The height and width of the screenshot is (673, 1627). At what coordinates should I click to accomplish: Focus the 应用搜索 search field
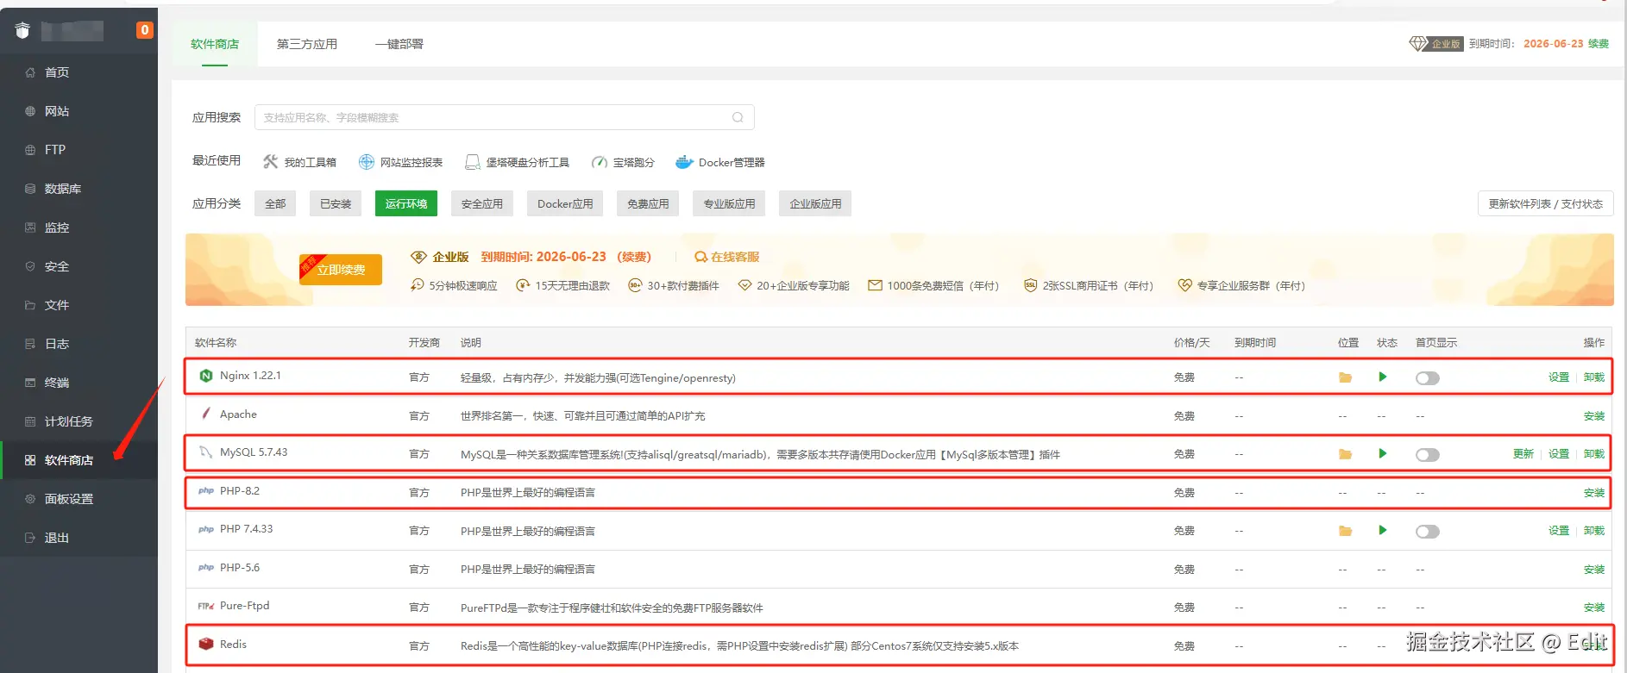[505, 117]
